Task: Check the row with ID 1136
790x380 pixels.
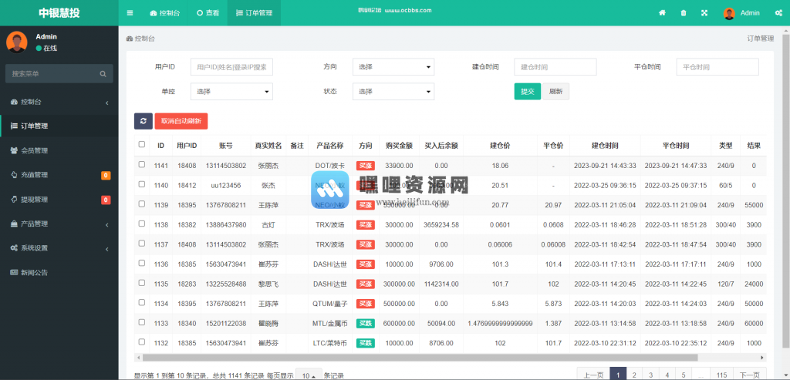Action: point(142,264)
